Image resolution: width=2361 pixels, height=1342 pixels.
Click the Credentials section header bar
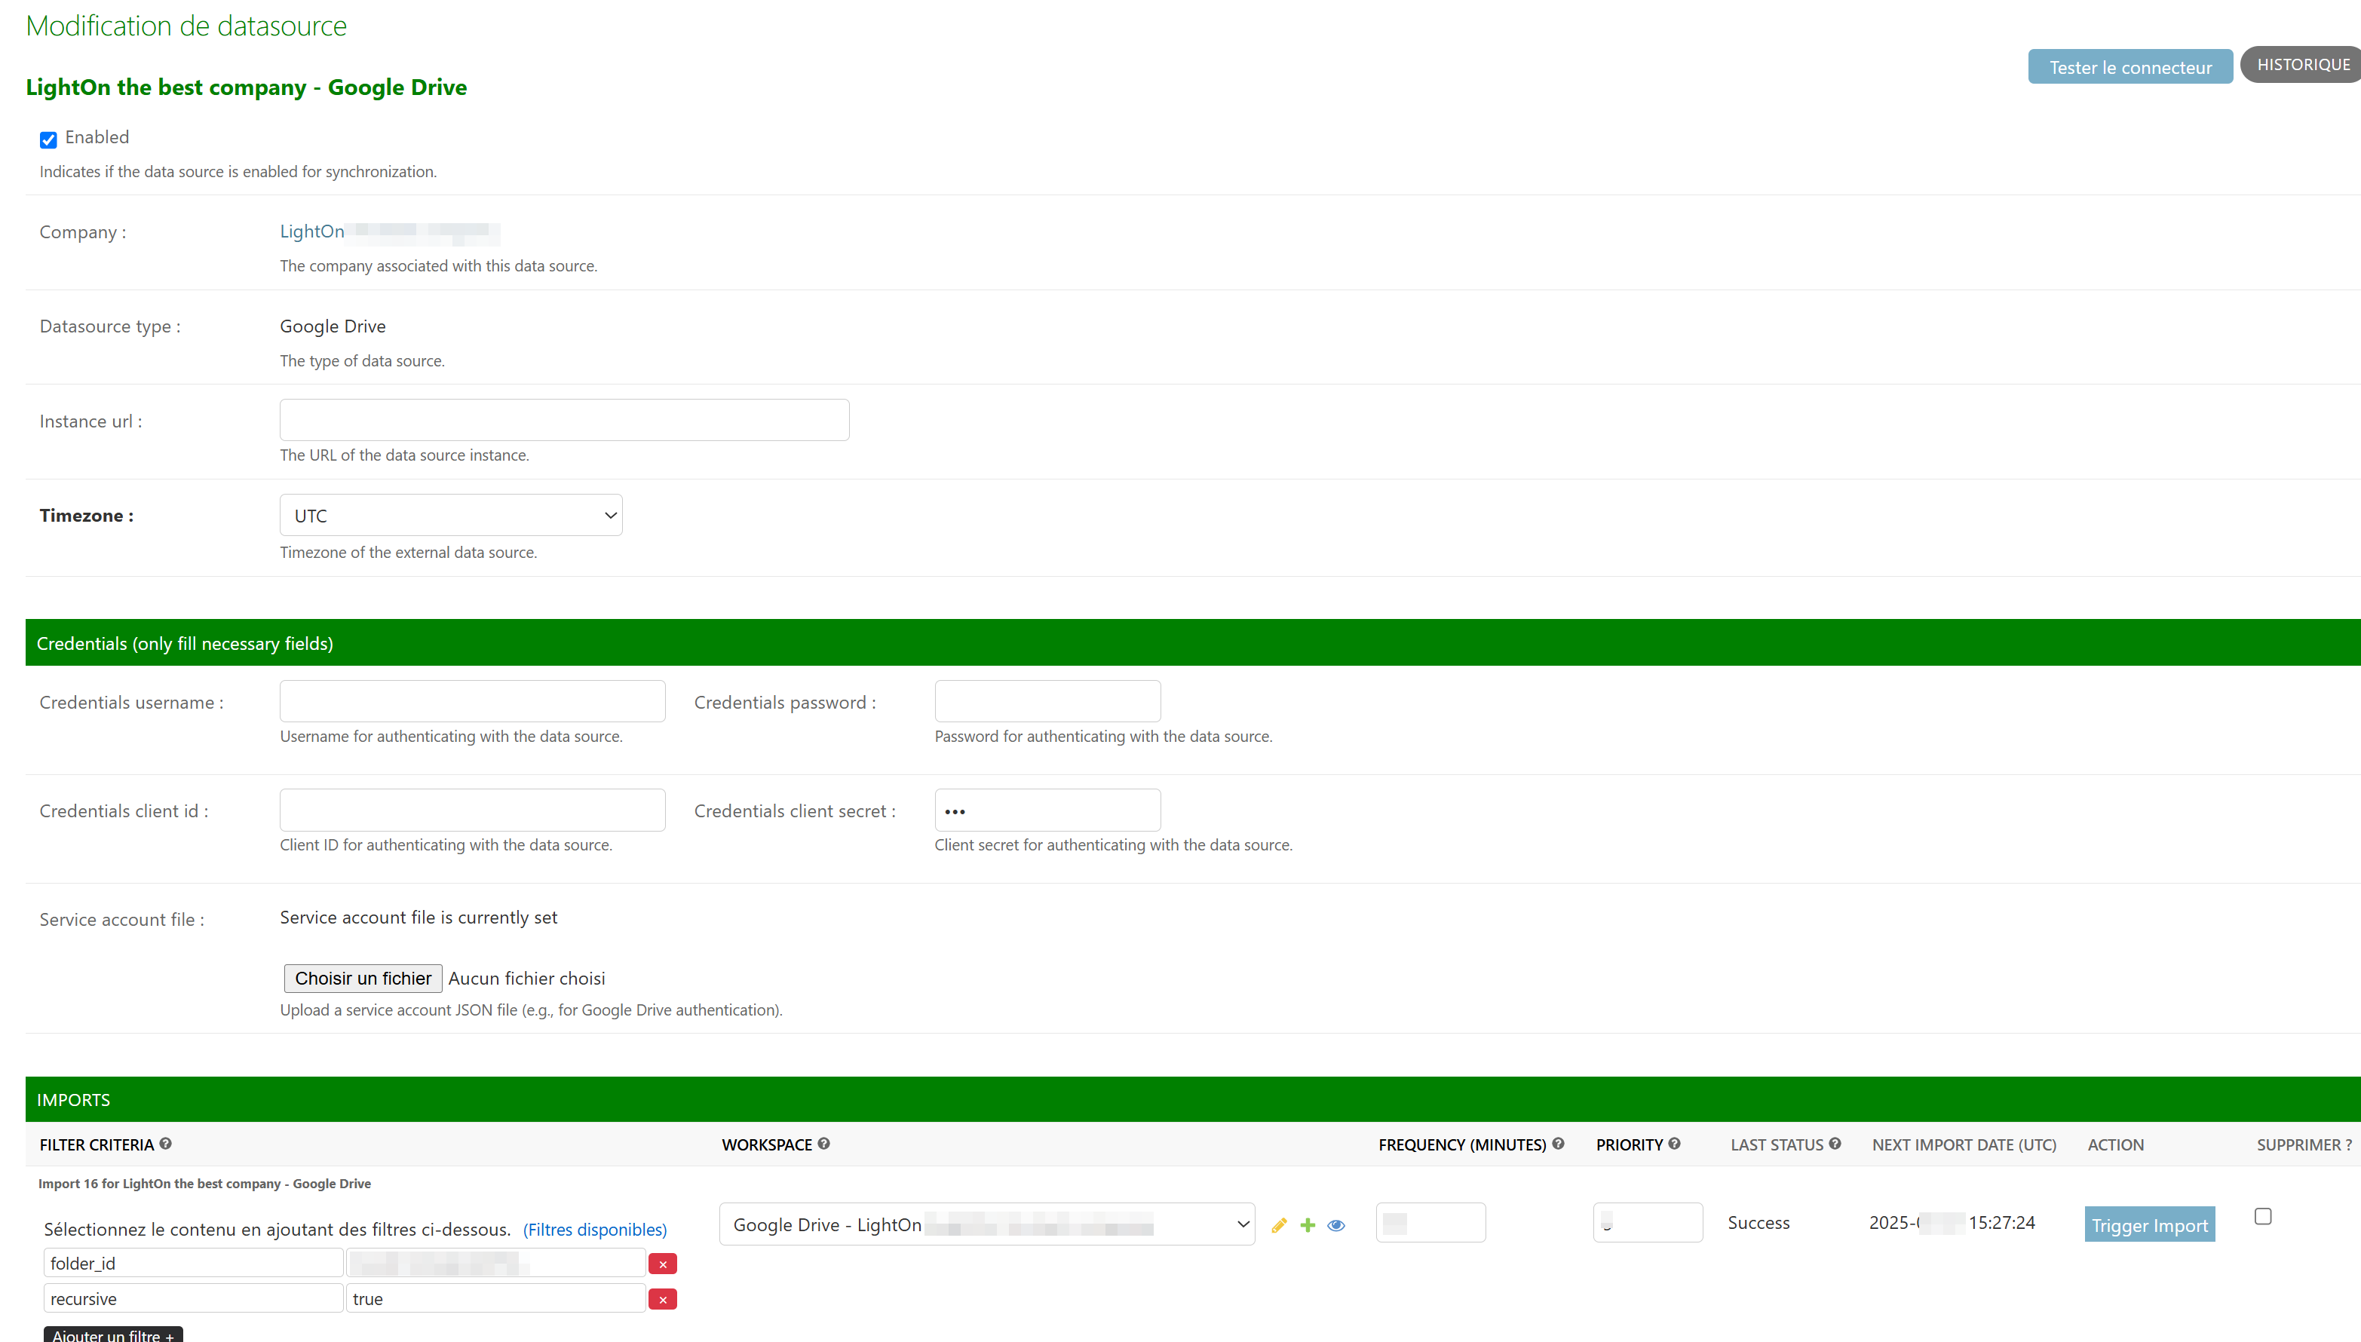tap(1193, 642)
